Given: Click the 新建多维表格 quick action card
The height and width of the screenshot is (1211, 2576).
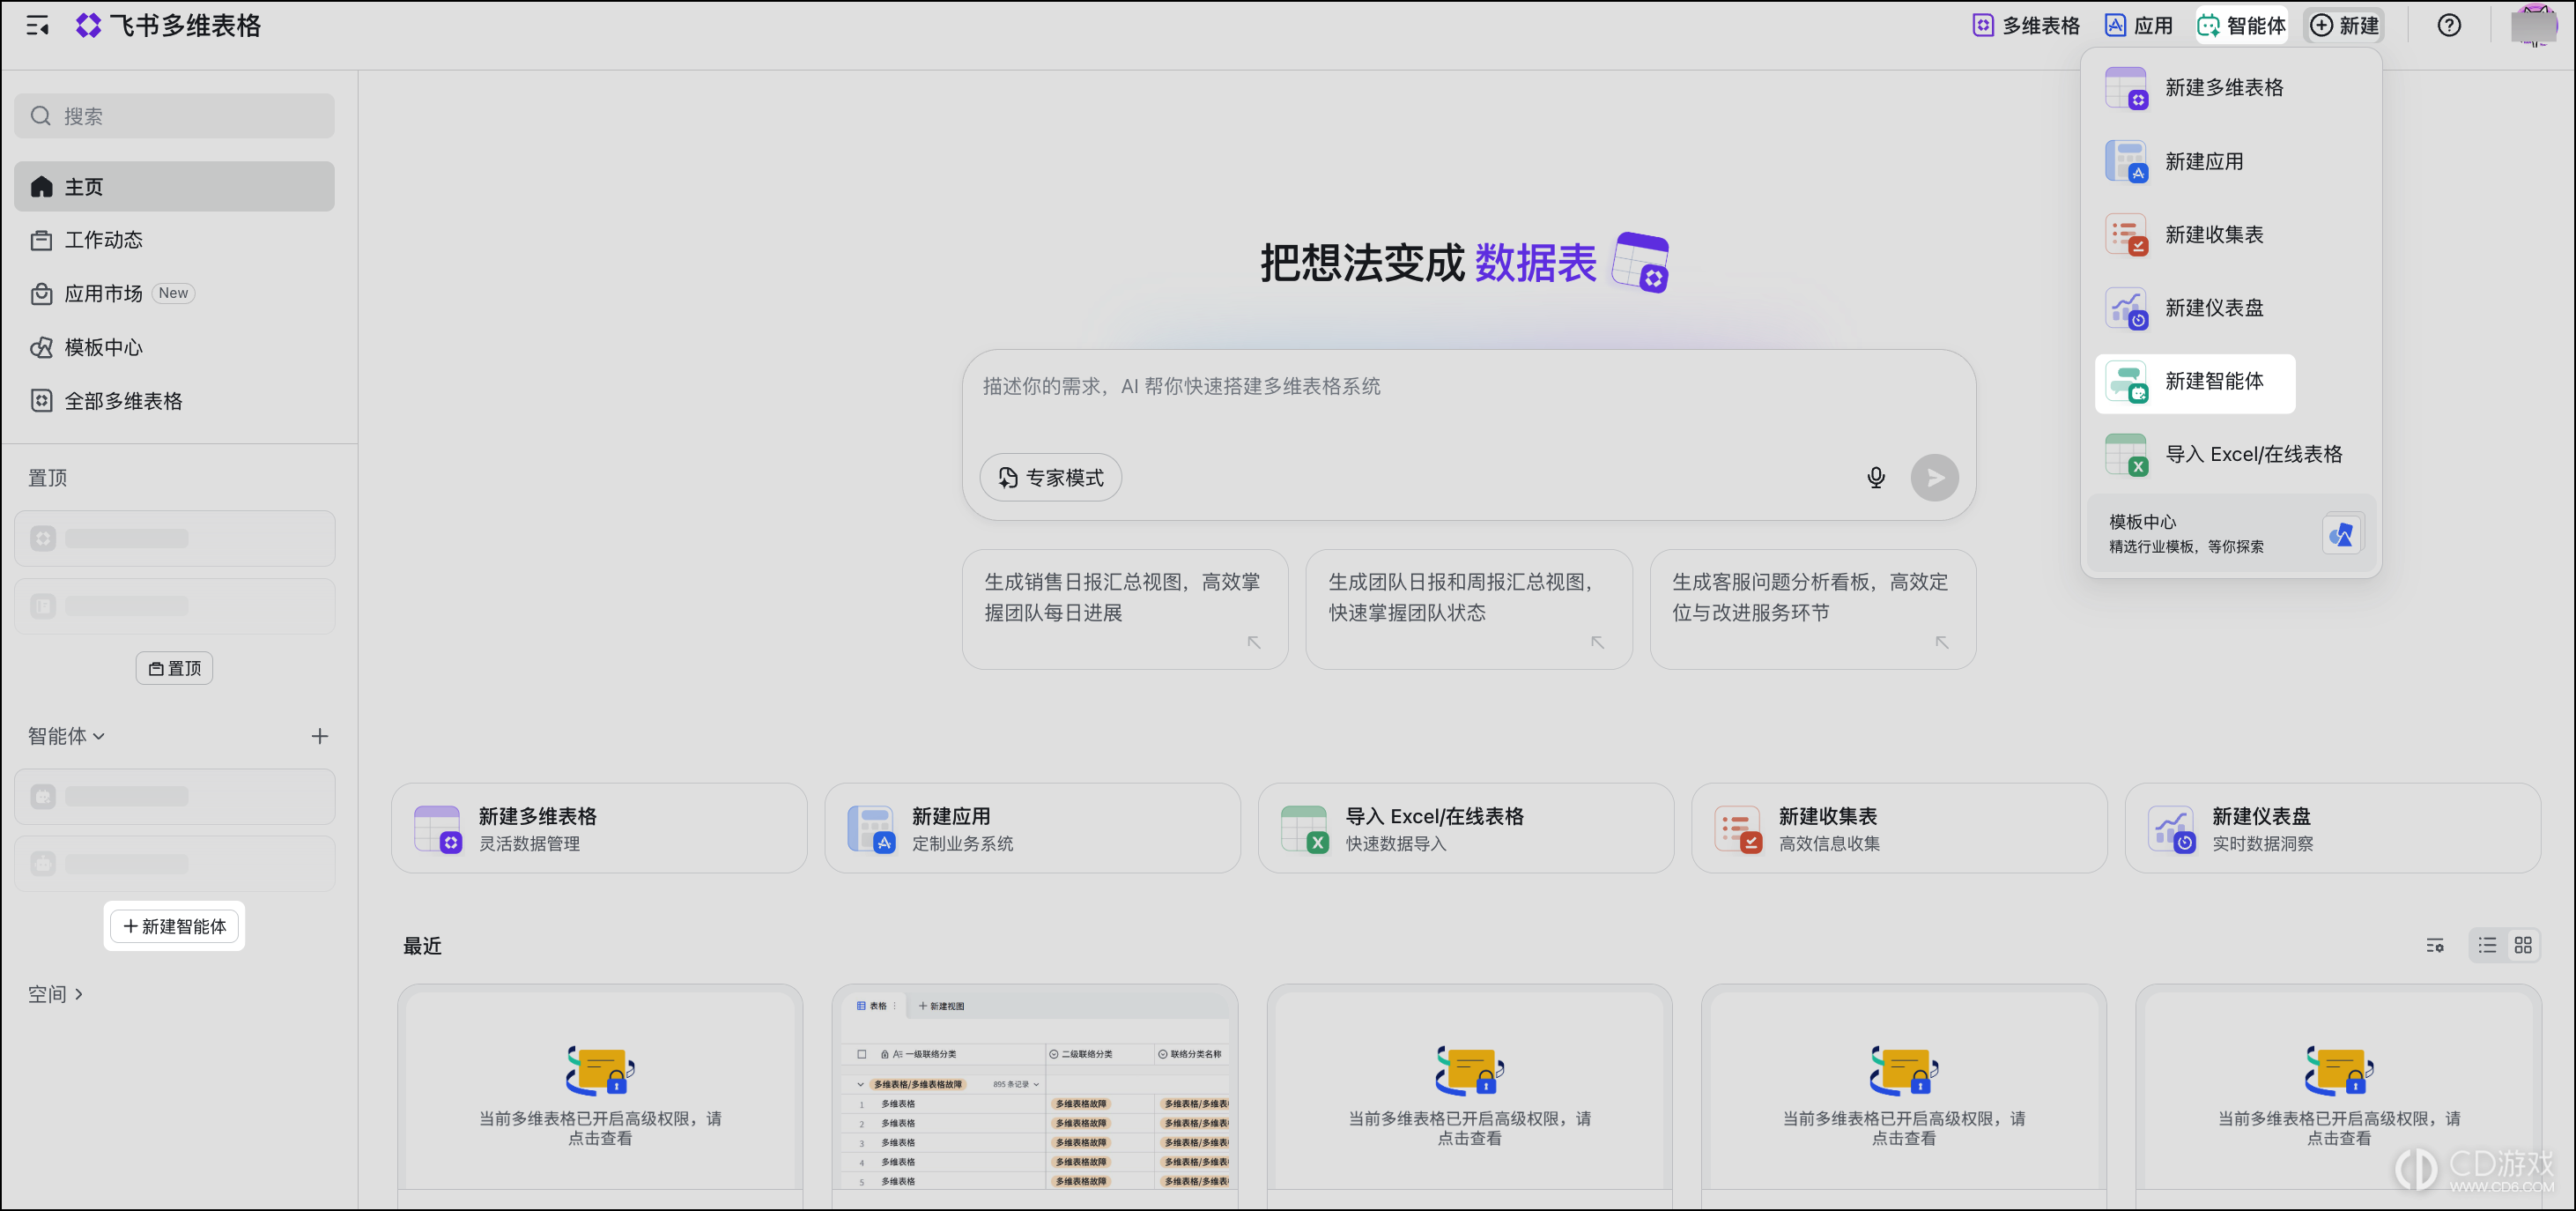Looking at the screenshot, I should pos(599,828).
